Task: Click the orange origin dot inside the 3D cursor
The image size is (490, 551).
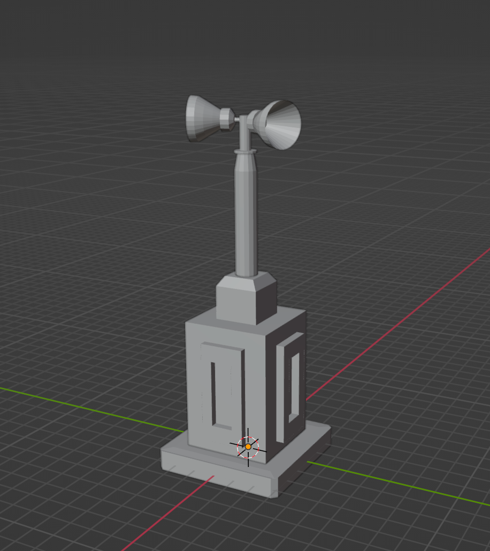Action: pos(248,447)
